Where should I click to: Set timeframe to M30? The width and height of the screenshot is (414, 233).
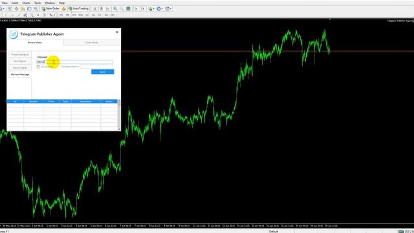click(x=80, y=15)
